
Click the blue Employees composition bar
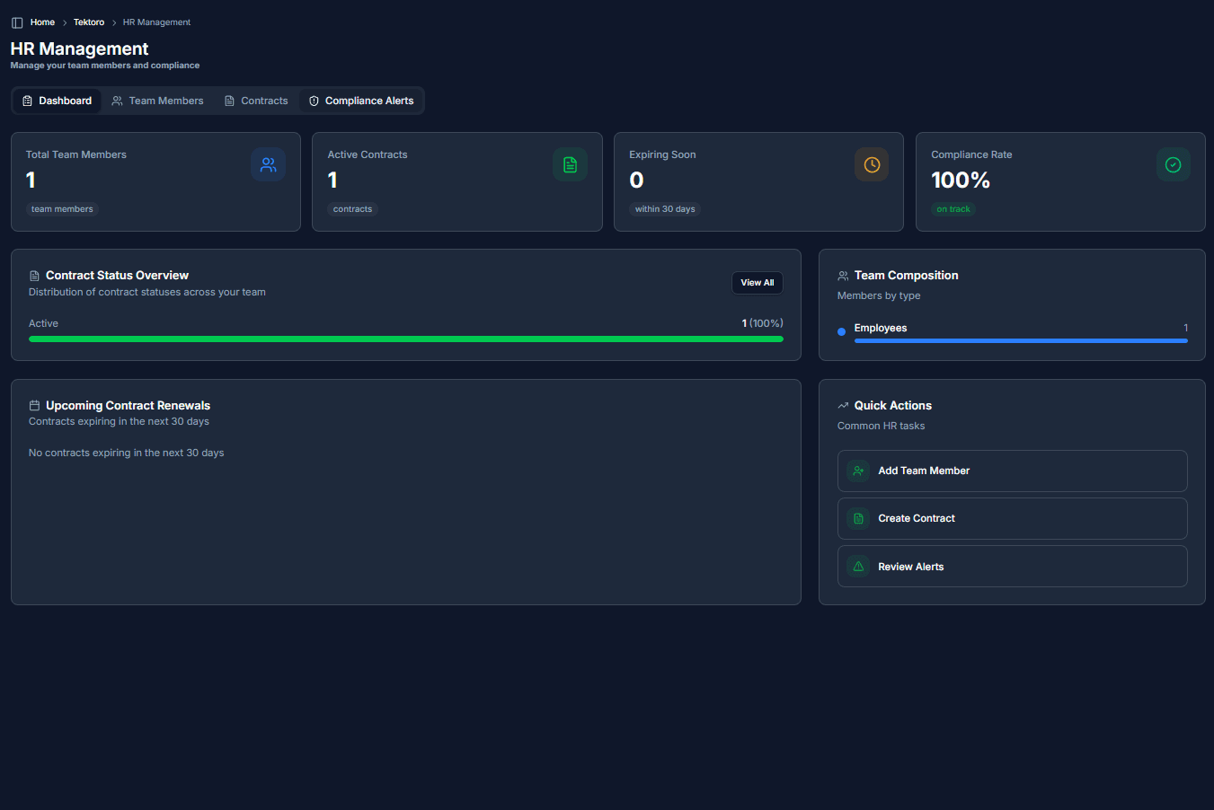tap(1020, 341)
